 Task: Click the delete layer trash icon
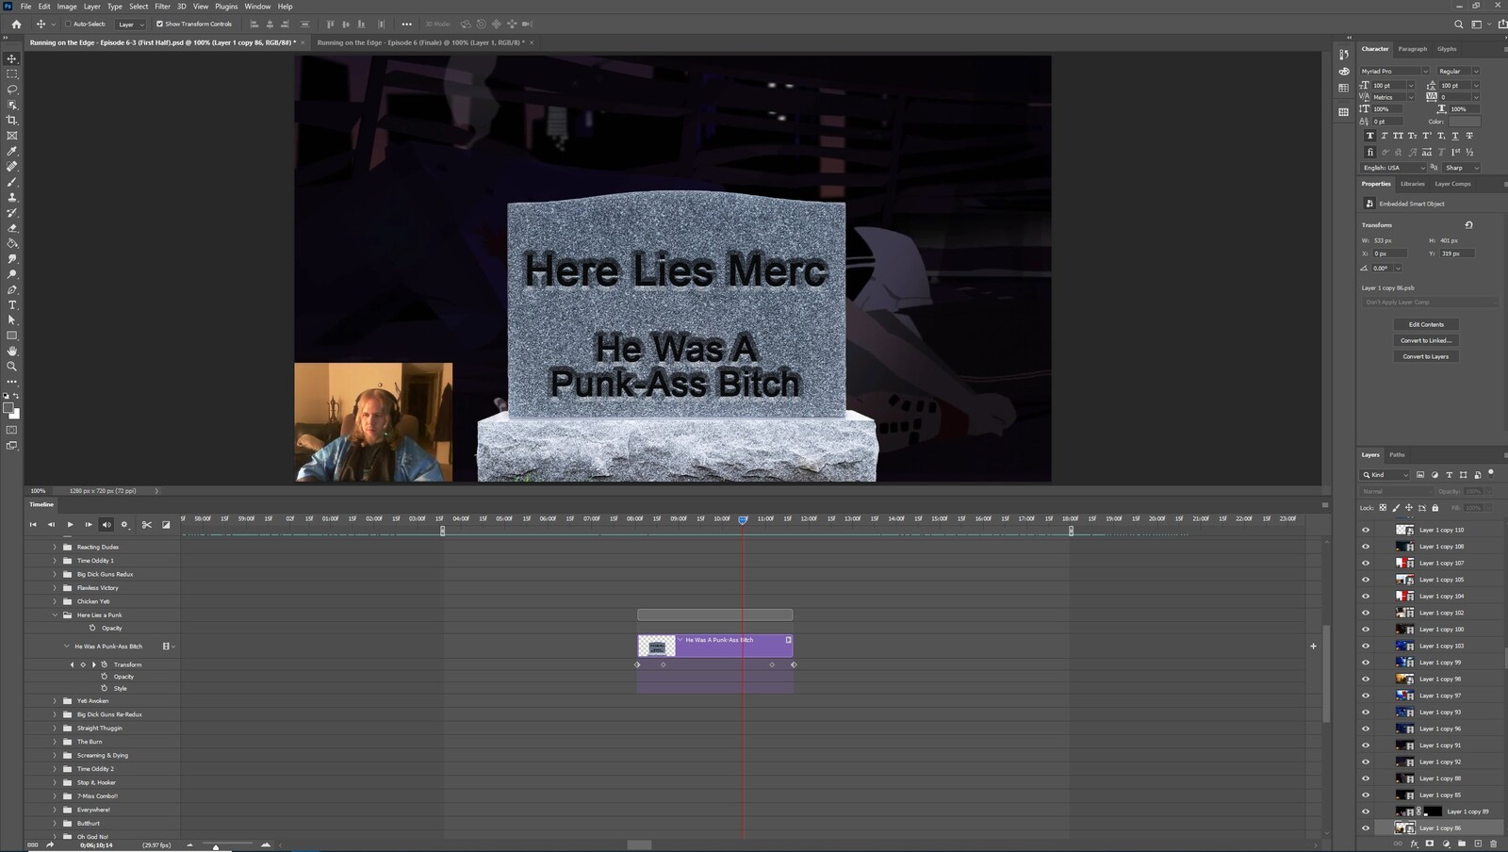point(1493,844)
